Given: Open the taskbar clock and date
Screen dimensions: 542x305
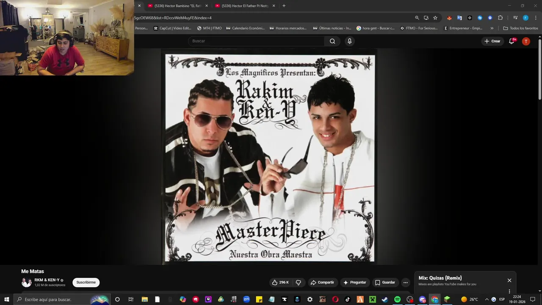Looking at the screenshot, I should click(517, 299).
